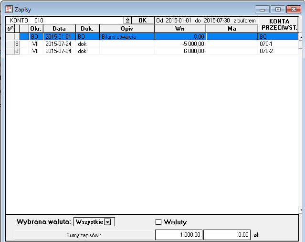The height and width of the screenshot is (242, 305).
Task: Click the BO counter account cell
Action: coord(278,36)
